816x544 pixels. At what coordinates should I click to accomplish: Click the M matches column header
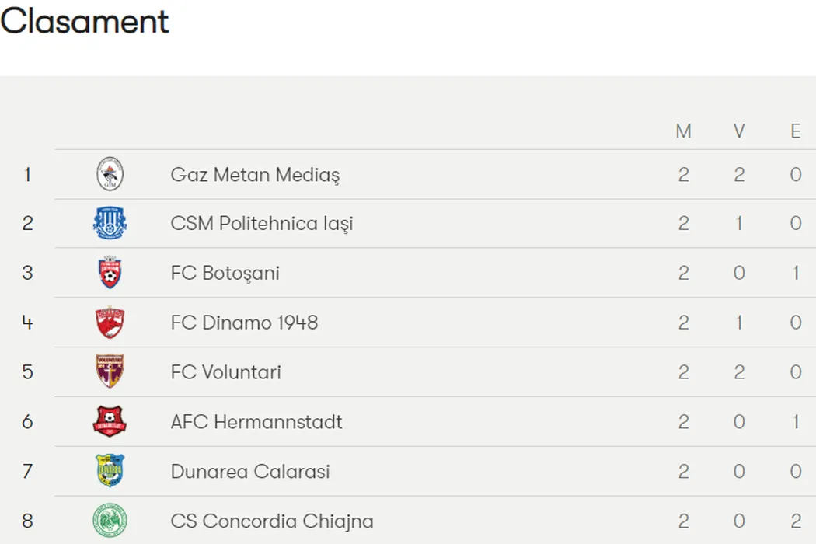pyautogui.click(x=683, y=131)
